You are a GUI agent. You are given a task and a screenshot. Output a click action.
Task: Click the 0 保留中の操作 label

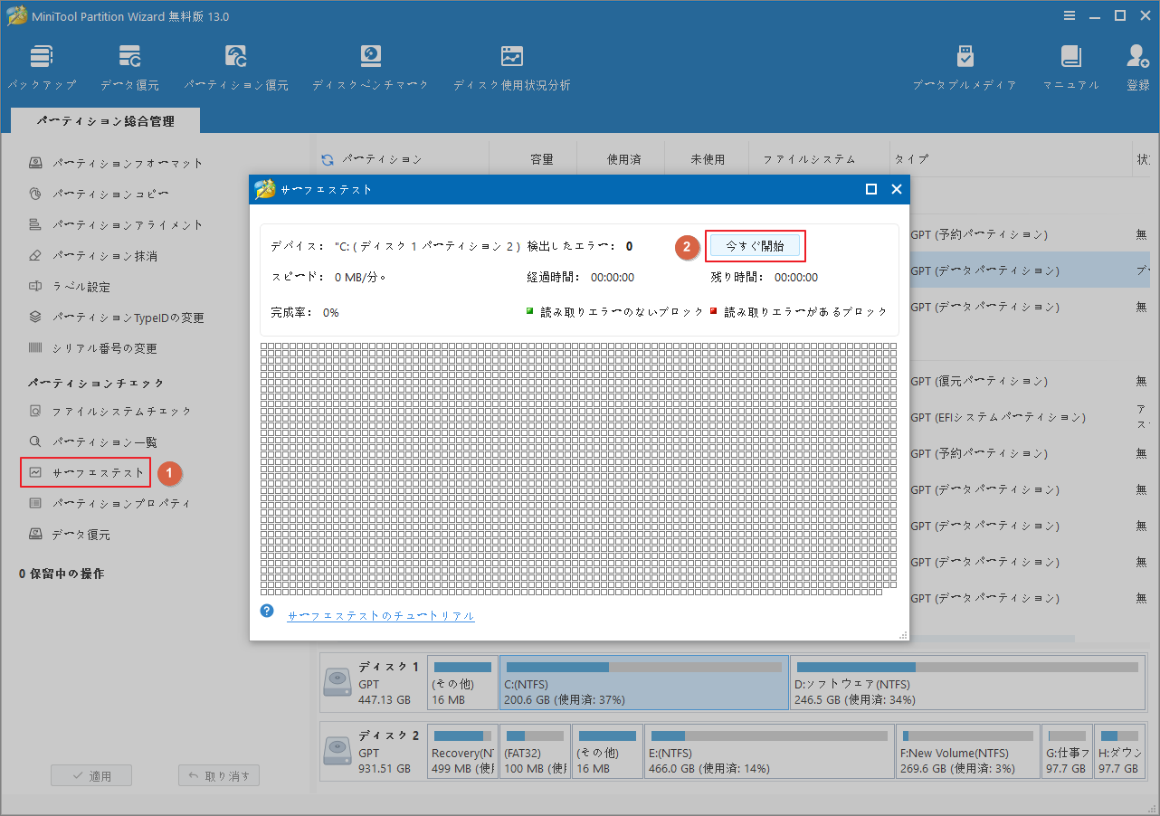click(62, 574)
